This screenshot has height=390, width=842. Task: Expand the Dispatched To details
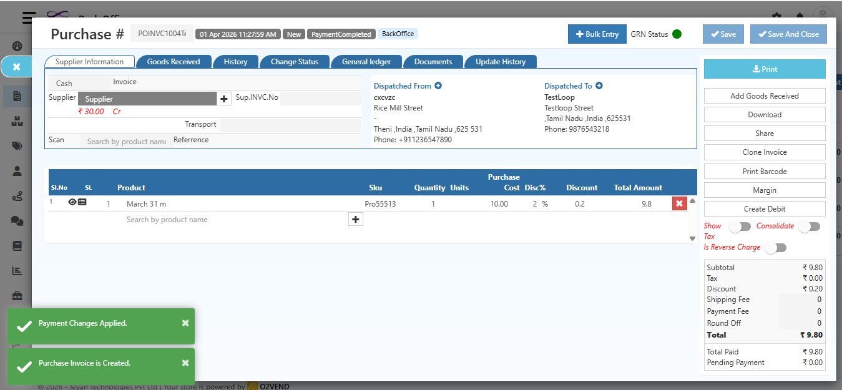click(598, 85)
